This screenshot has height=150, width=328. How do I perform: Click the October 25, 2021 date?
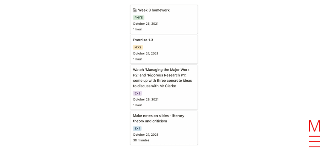click(x=146, y=24)
